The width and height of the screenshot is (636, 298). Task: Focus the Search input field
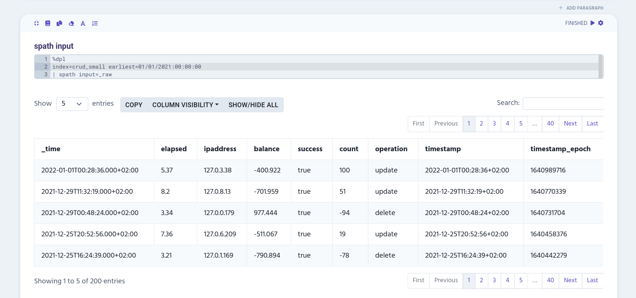563,103
